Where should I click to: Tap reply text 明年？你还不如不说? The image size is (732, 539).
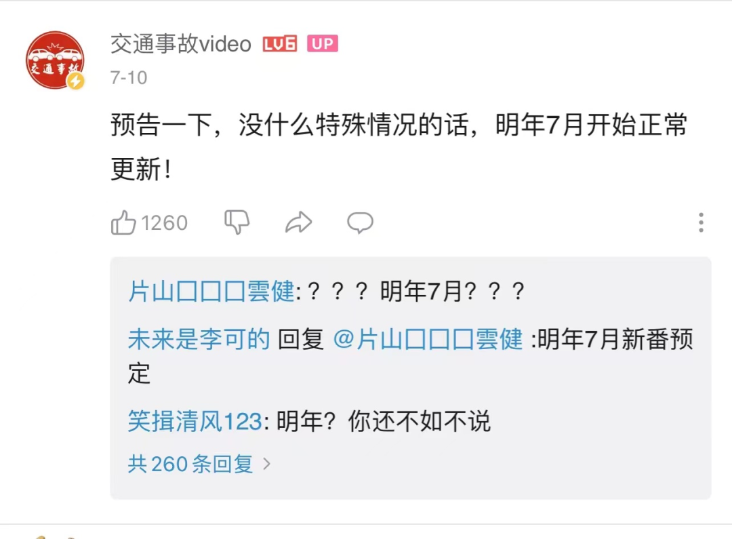(383, 422)
